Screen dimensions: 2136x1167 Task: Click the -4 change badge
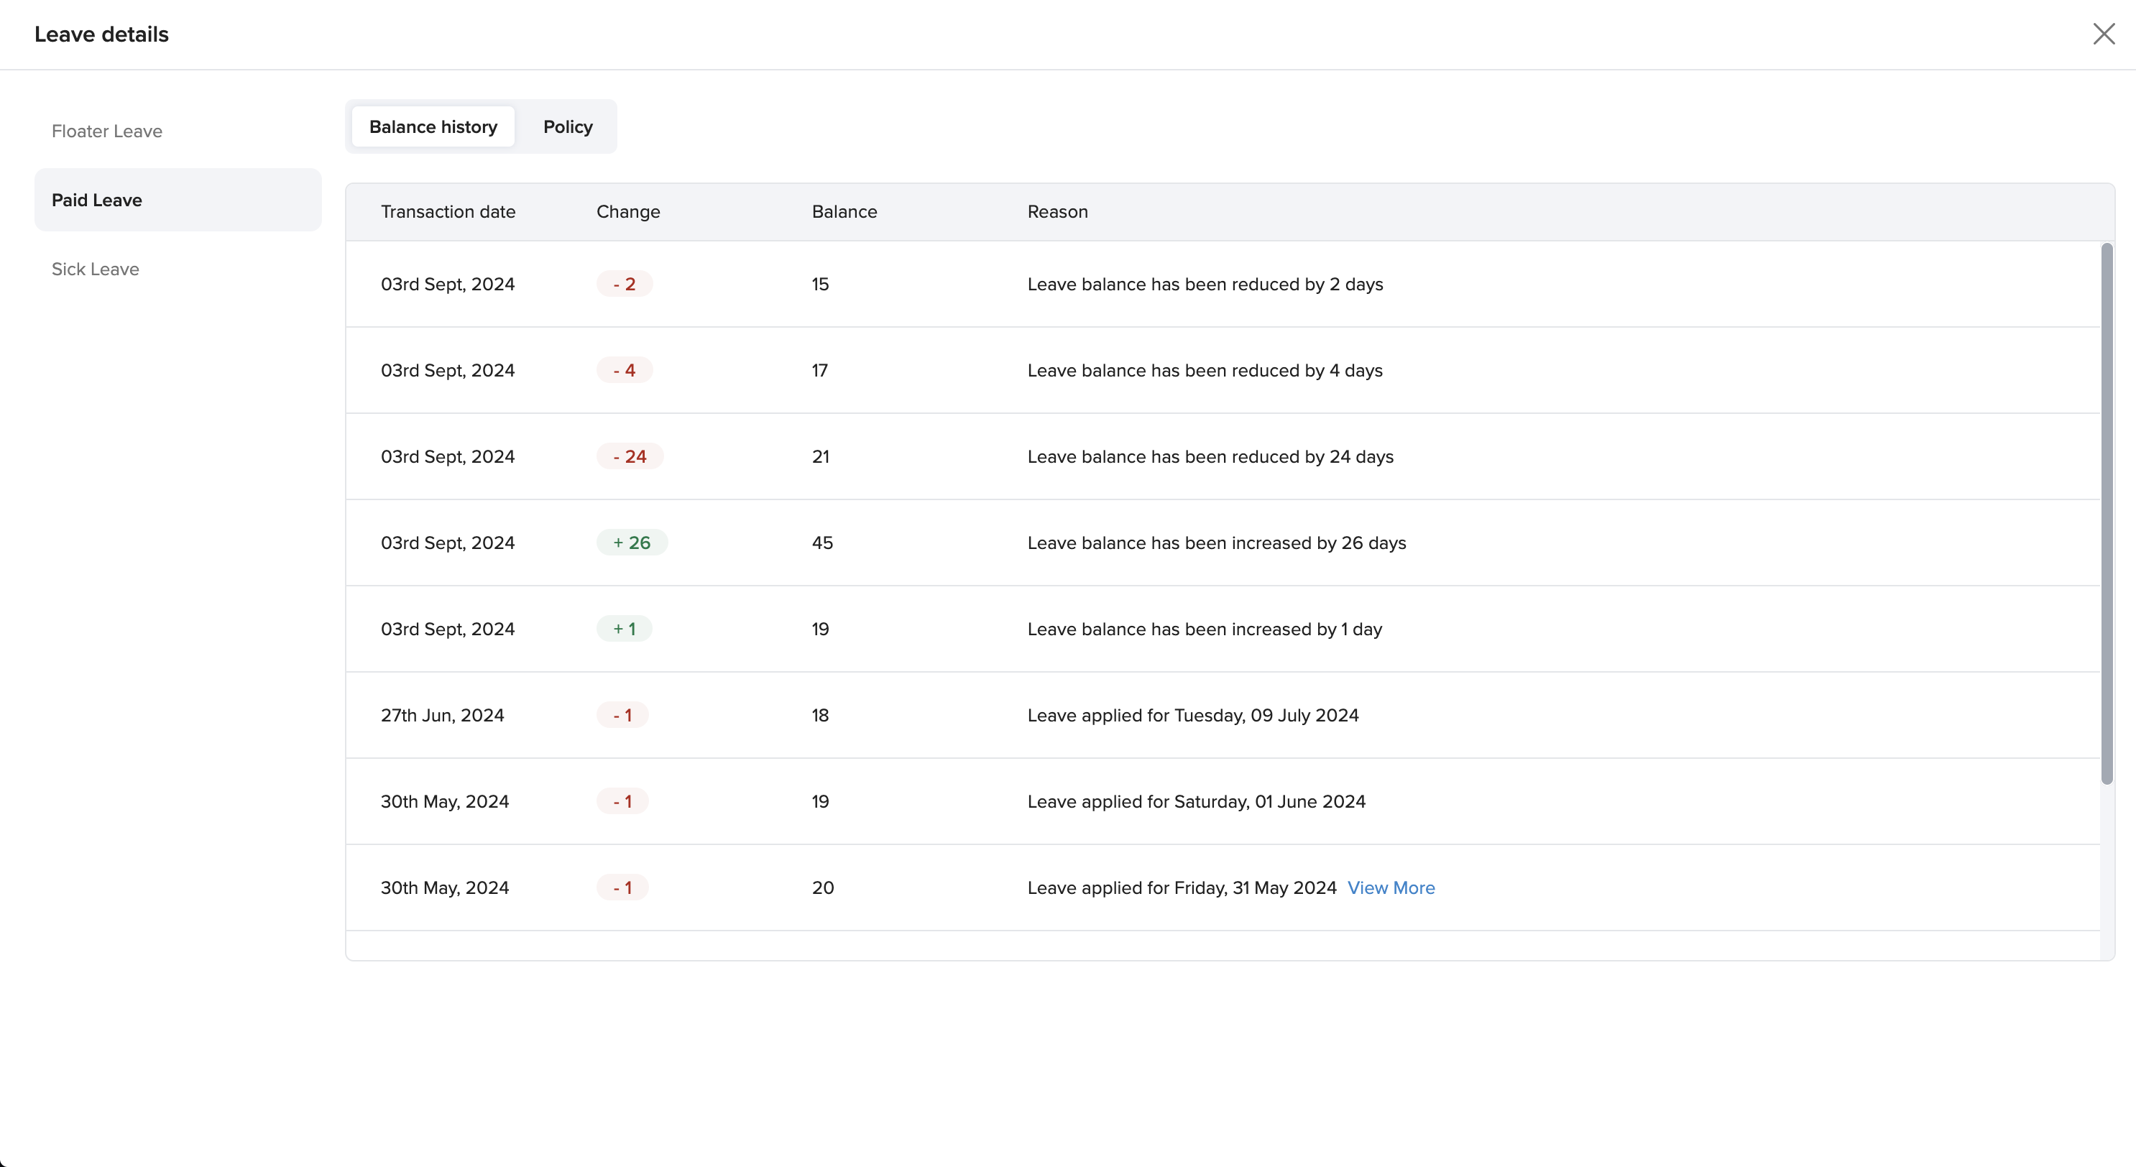[625, 371]
